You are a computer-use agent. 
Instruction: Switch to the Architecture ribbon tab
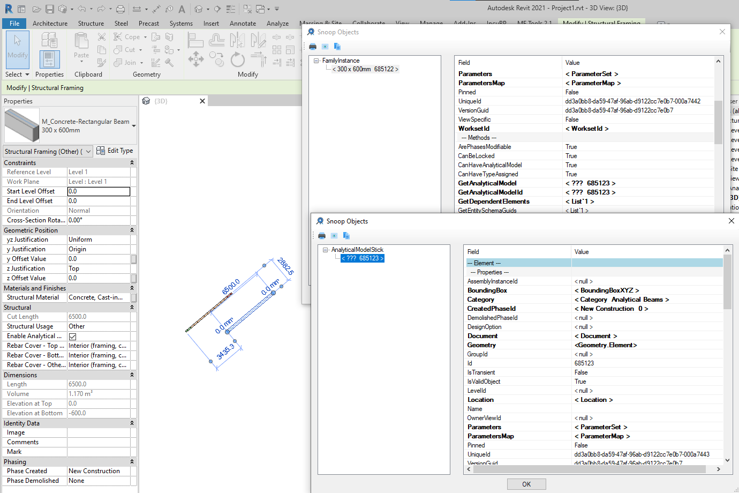click(x=50, y=23)
